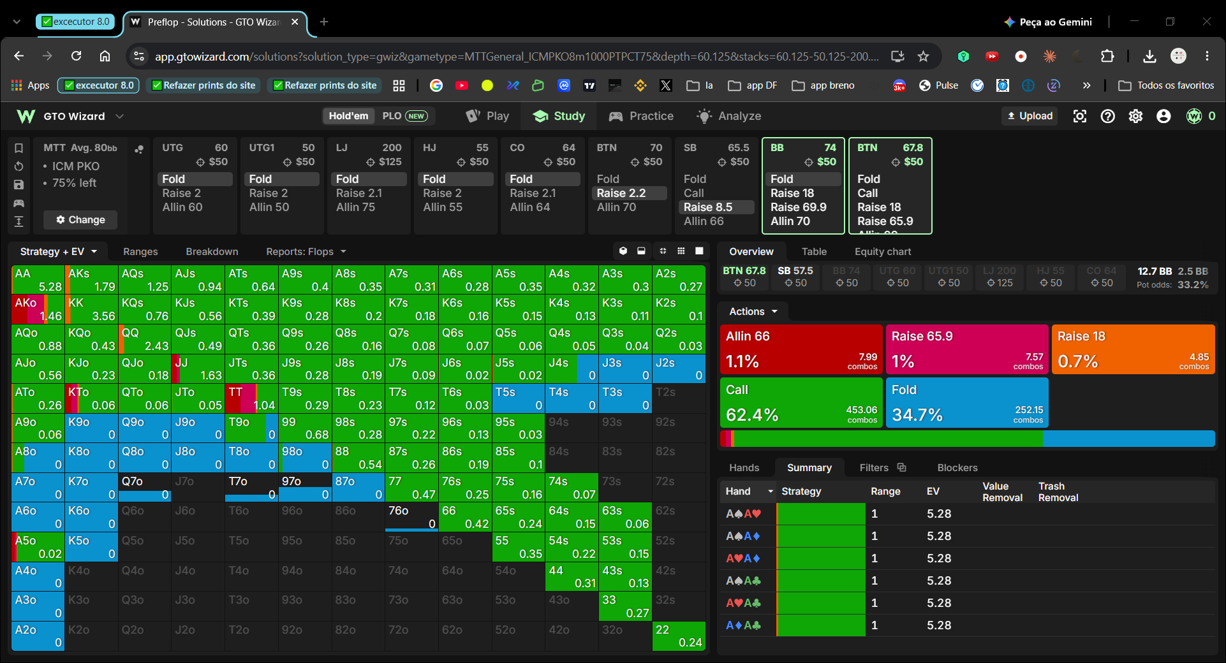Click the reset/undo arrow icon in the sidebar

click(x=18, y=166)
